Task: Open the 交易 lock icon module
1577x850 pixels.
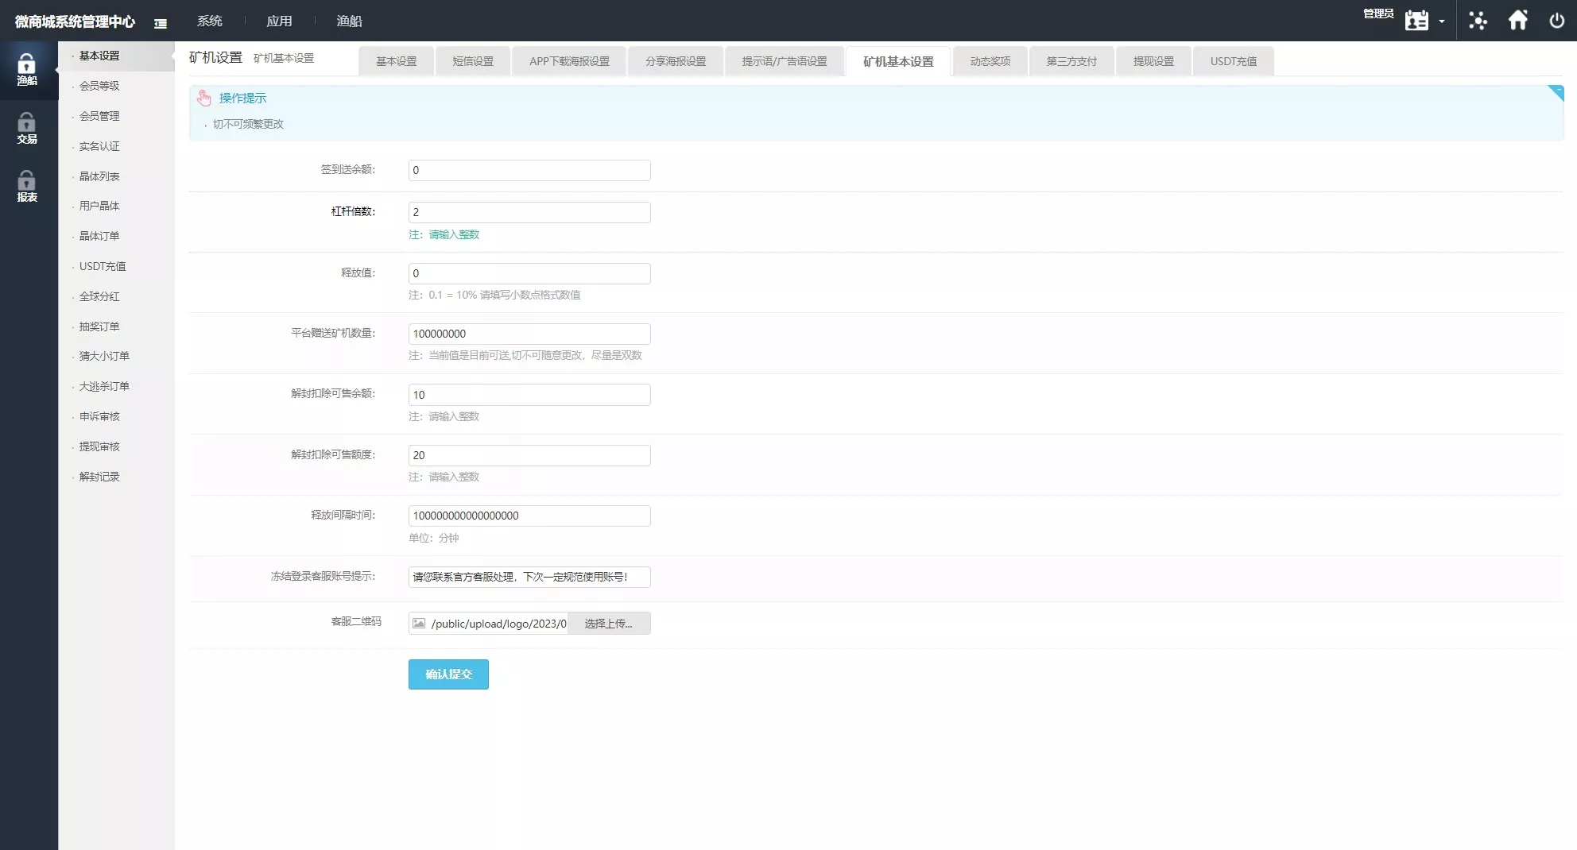Action: pos(27,128)
